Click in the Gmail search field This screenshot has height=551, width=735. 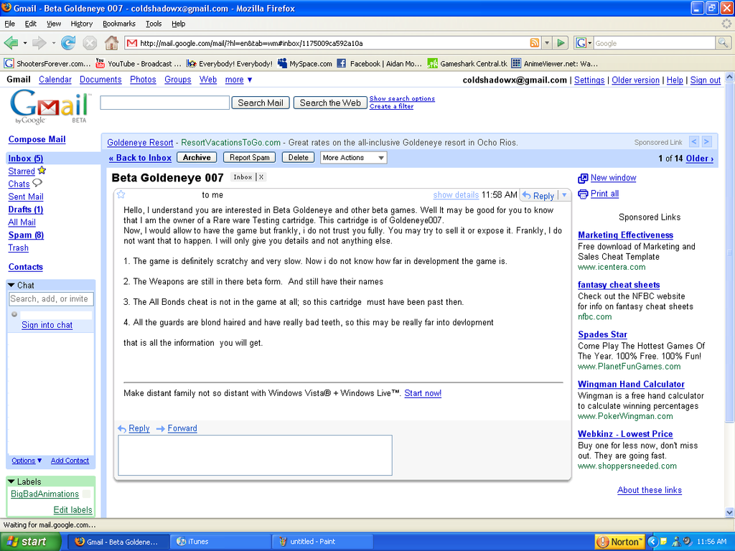click(164, 103)
